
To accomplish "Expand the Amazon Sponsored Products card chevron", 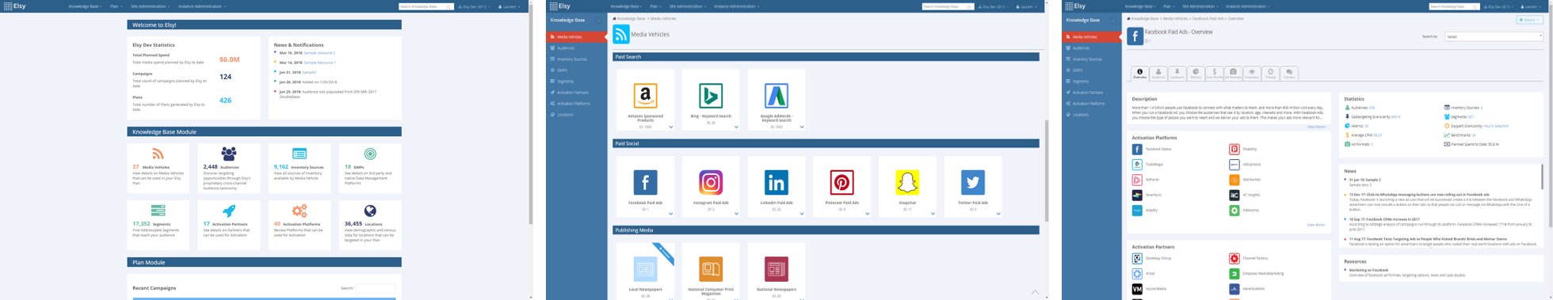I will click(x=670, y=127).
